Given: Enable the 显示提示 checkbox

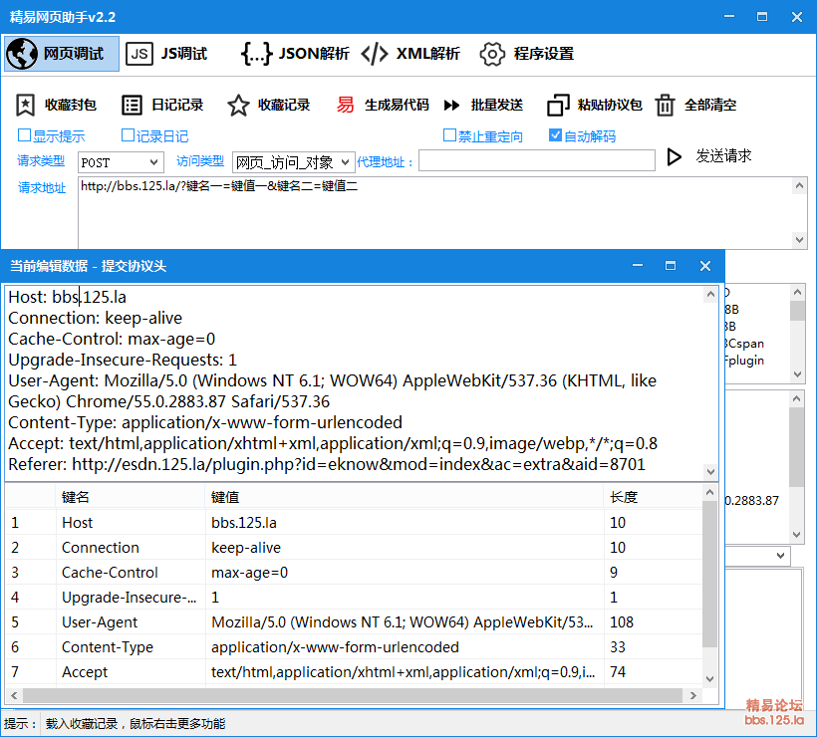Looking at the screenshot, I should [x=25, y=135].
